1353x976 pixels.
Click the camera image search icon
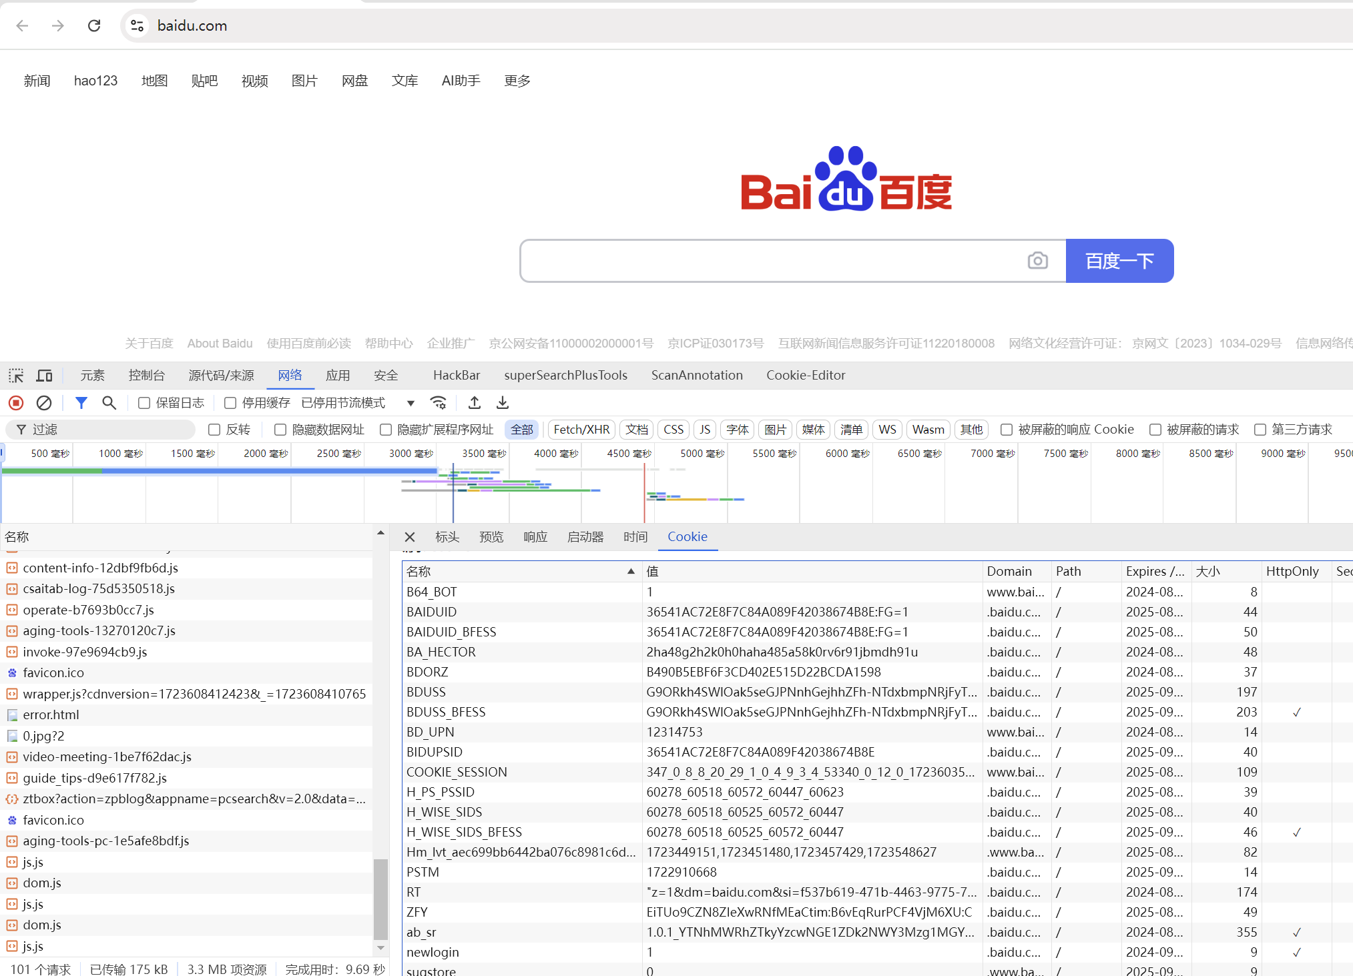pos(1037,261)
